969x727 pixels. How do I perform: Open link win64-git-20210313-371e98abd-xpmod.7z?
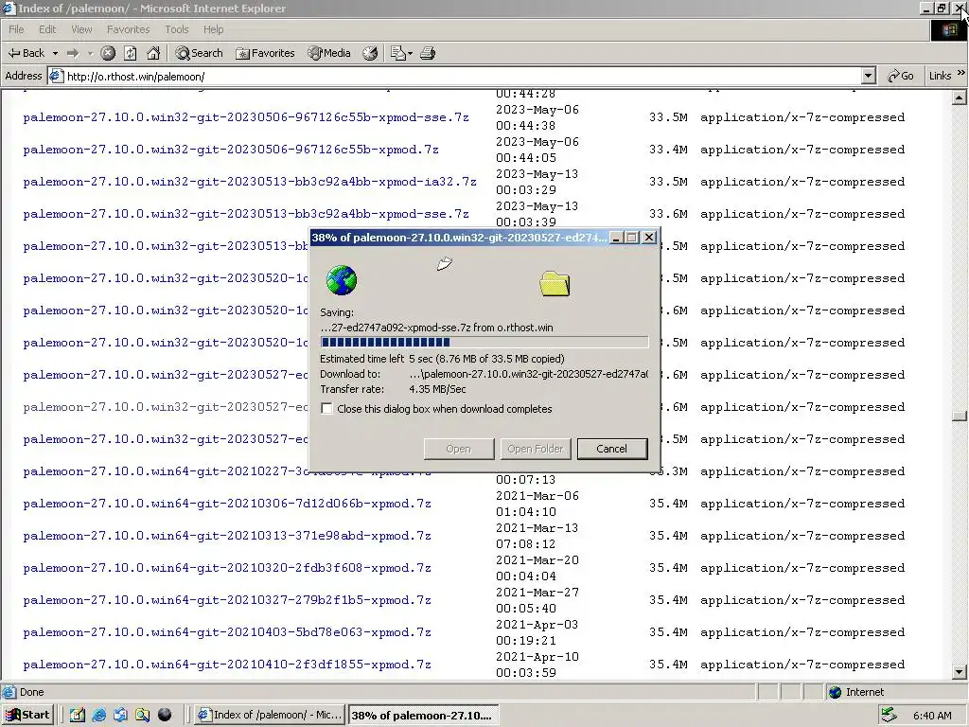(227, 536)
